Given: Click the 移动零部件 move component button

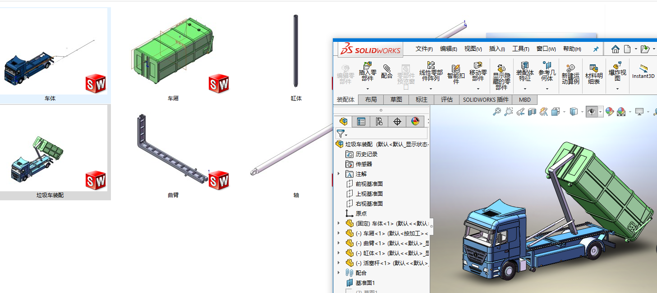Looking at the screenshot, I should click(x=478, y=71).
